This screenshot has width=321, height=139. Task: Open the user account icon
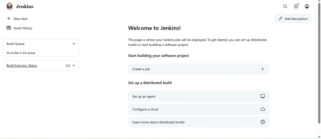[307, 6]
